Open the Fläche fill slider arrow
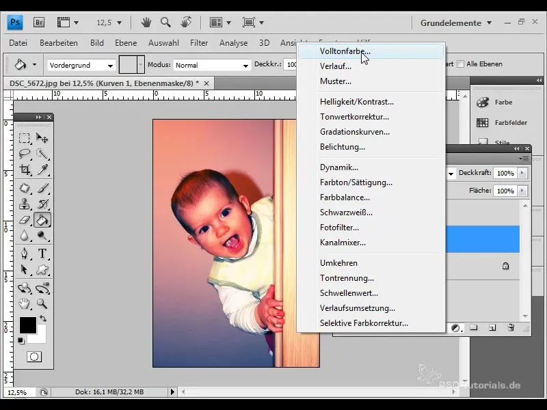This screenshot has width=547, height=410. 522,191
